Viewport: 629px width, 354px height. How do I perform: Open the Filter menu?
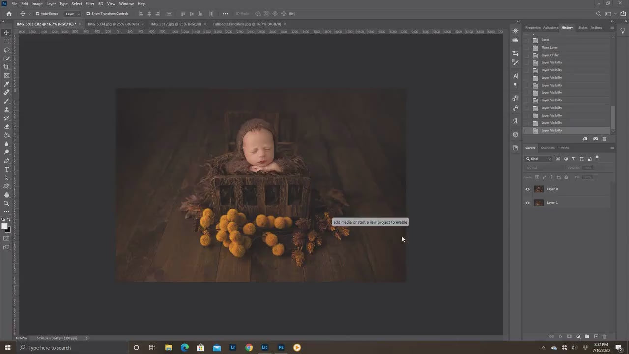click(89, 4)
